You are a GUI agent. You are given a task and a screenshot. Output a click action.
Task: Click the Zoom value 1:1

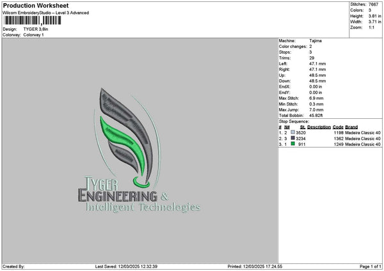coord(371,27)
